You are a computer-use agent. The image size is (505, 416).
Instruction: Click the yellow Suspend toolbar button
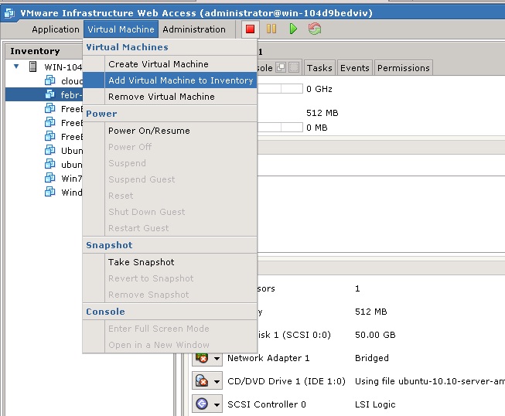pos(271,29)
